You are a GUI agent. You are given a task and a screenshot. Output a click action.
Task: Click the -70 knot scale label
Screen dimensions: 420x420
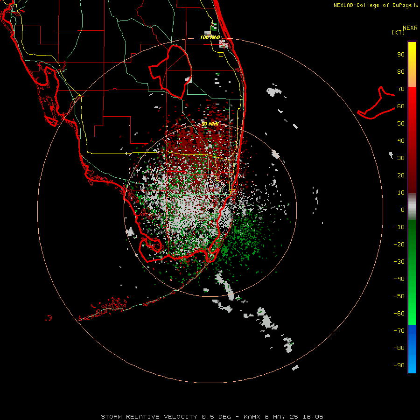tap(399, 330)
